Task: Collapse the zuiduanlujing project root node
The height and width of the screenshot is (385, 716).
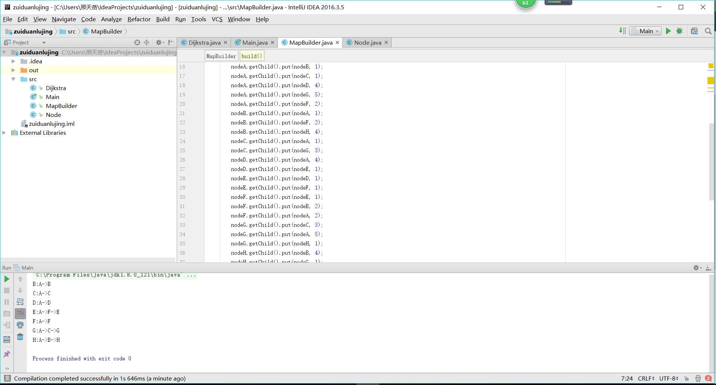Action: tap(4, 52)
